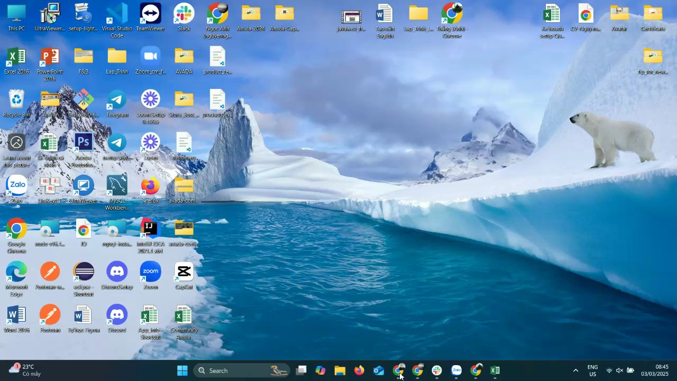Click the taskbar Search box
Screen dimensions: 677x381
point(242,370)
